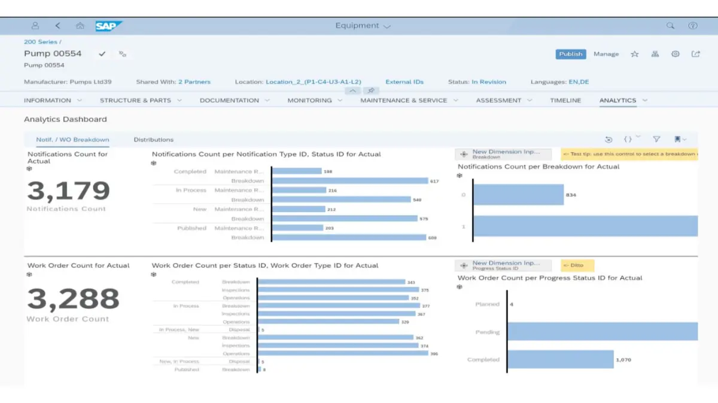The width and height of the screenshot is (718, 403).
Task: Select the New Dimension Input Breakdown control
Action: click(x=506, y=153)
